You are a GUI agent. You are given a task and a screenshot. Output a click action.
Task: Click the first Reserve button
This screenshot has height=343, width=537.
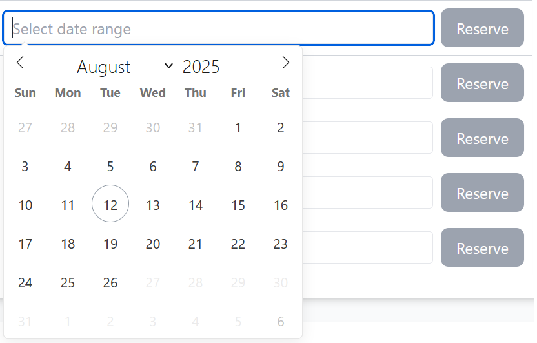point(482,28)
